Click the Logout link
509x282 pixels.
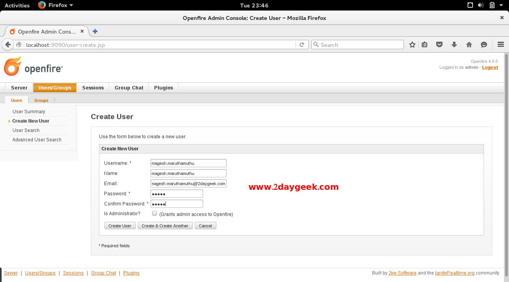tap(490, 67)
